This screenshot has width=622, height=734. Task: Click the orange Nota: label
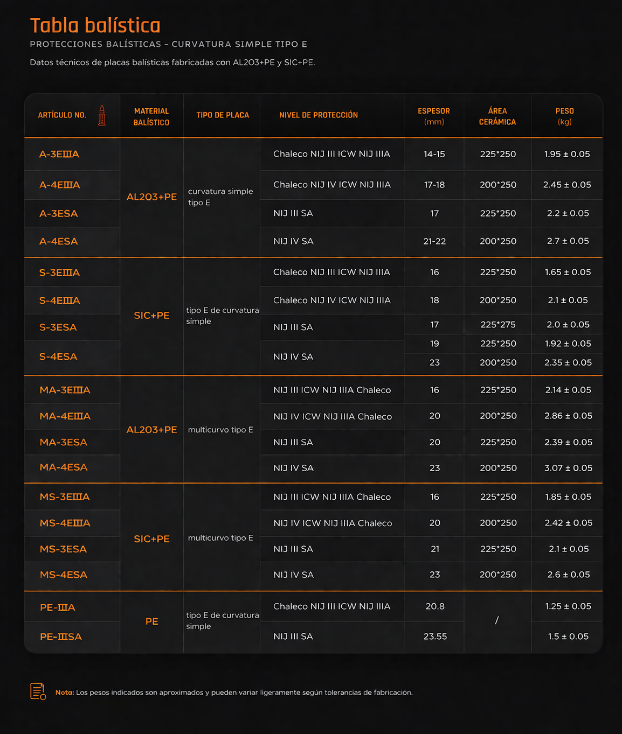point(65,693)
